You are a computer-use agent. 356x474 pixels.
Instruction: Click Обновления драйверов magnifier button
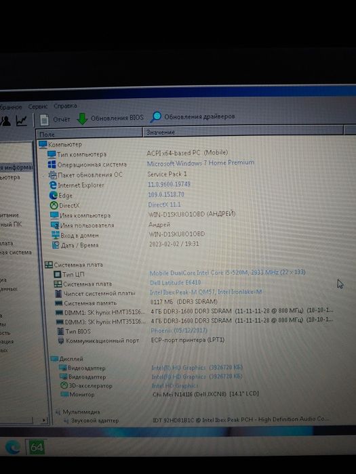coord(193,116)
